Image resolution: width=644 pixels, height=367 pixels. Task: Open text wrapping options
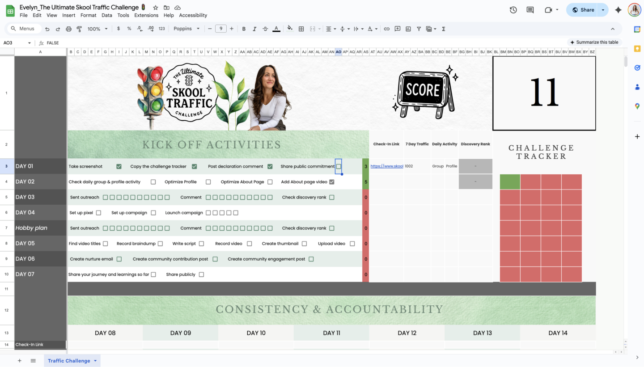click(x=358, y=29)
